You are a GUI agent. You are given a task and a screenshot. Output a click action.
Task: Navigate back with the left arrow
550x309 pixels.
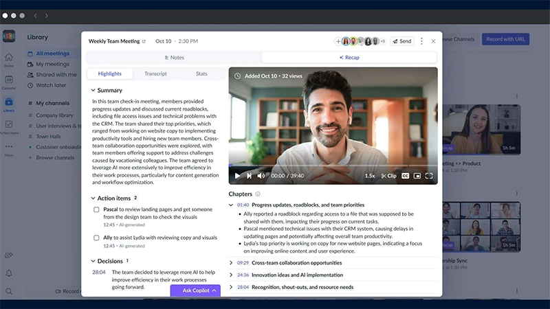pos(36,15)
